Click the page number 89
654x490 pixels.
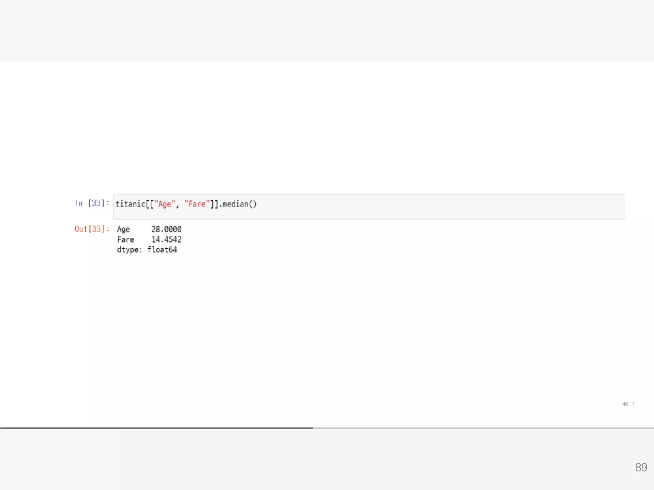[641, 467]
